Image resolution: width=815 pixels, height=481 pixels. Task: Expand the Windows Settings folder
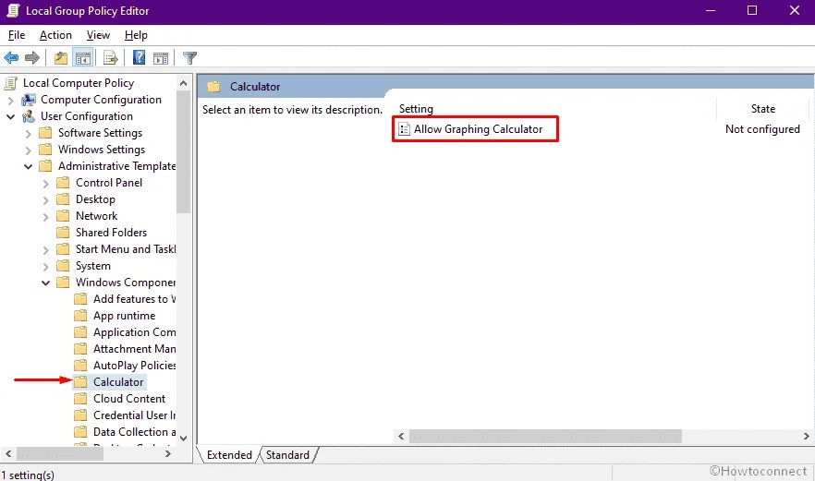[x=28, y=150]
